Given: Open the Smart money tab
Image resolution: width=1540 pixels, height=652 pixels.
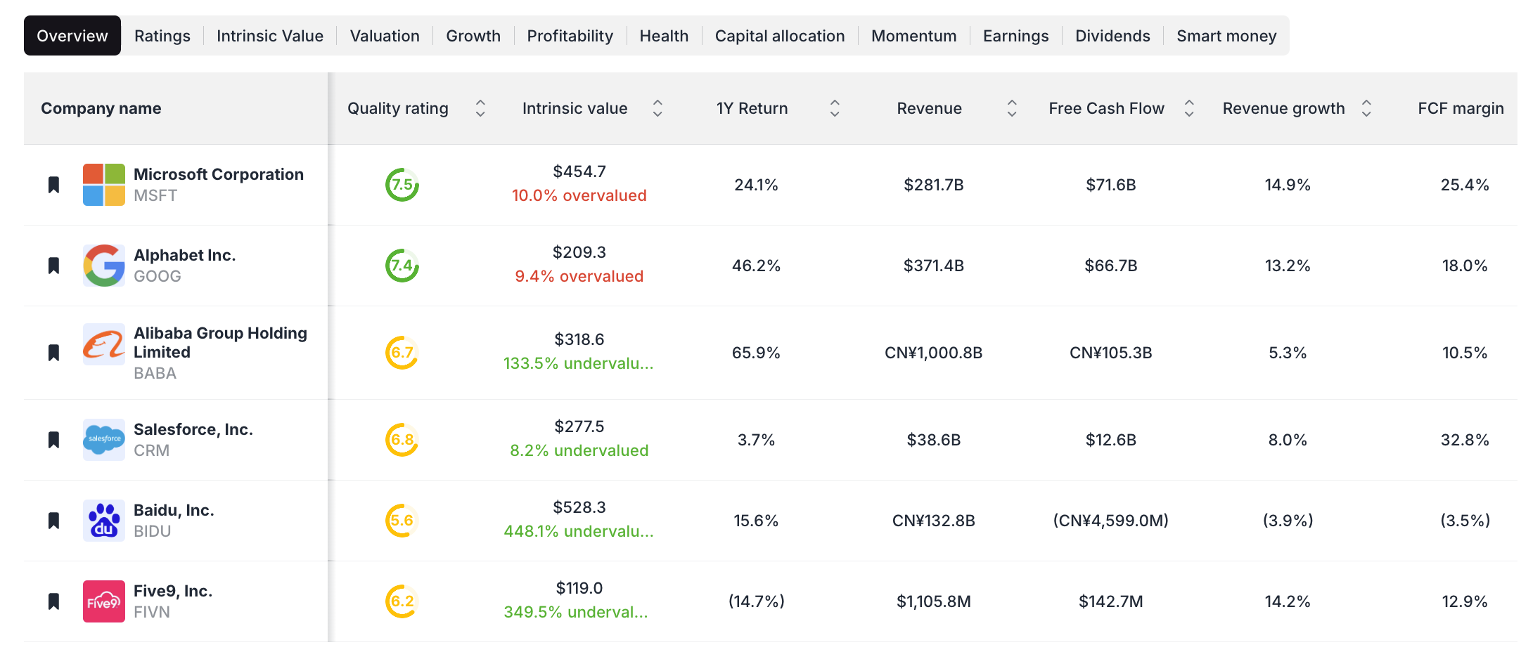Looking at the screenshot, I should 1226,35.
